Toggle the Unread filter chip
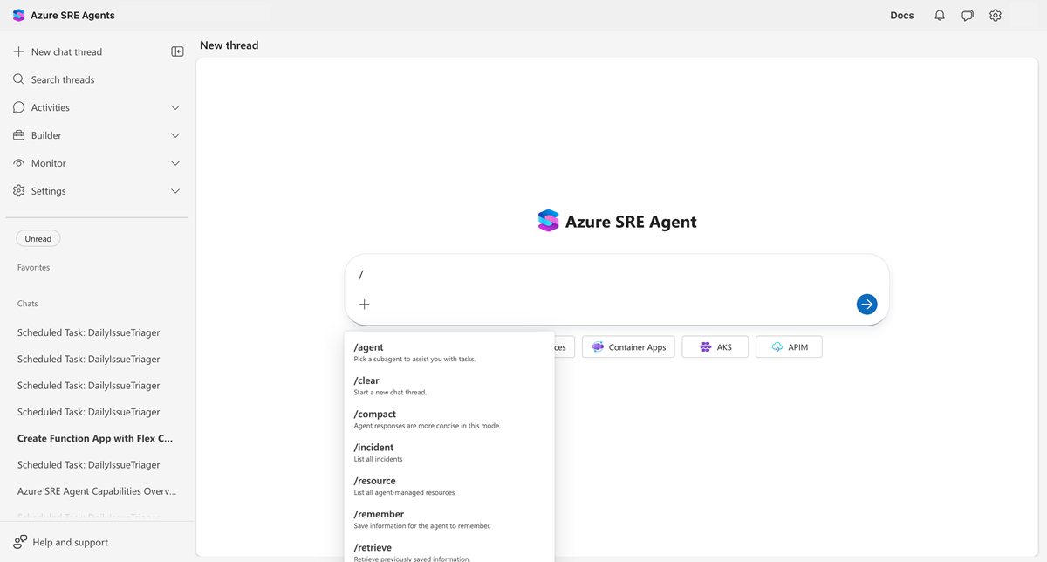 click(38, 238)
